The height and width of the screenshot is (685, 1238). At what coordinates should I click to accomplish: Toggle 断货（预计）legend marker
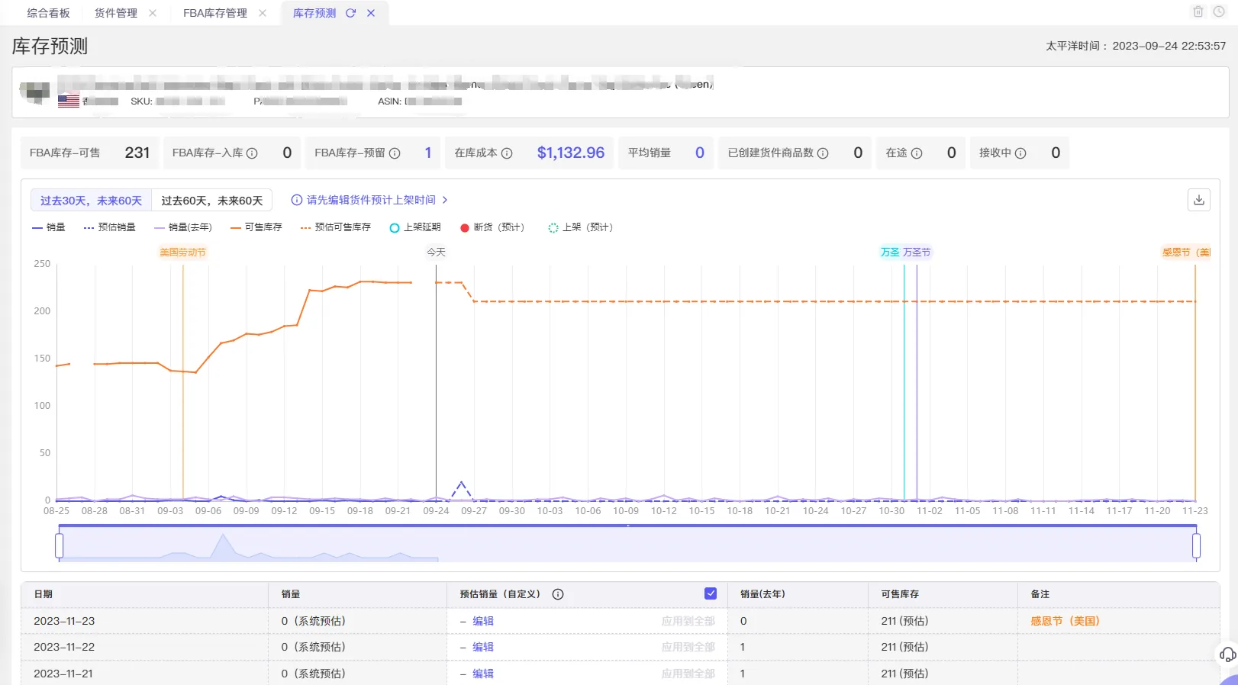(x=492, y=227)
